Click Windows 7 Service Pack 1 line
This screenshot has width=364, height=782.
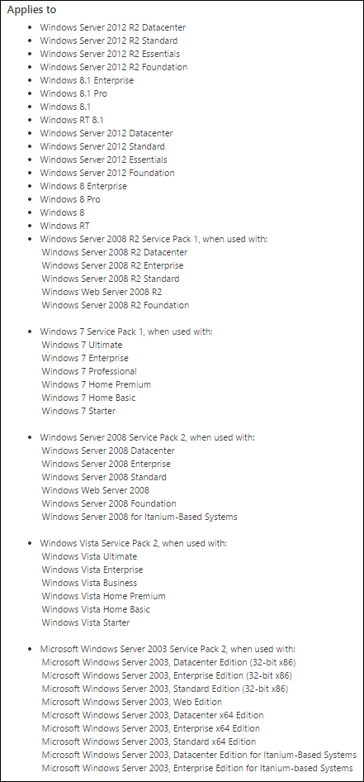click(x=126, y=331)
